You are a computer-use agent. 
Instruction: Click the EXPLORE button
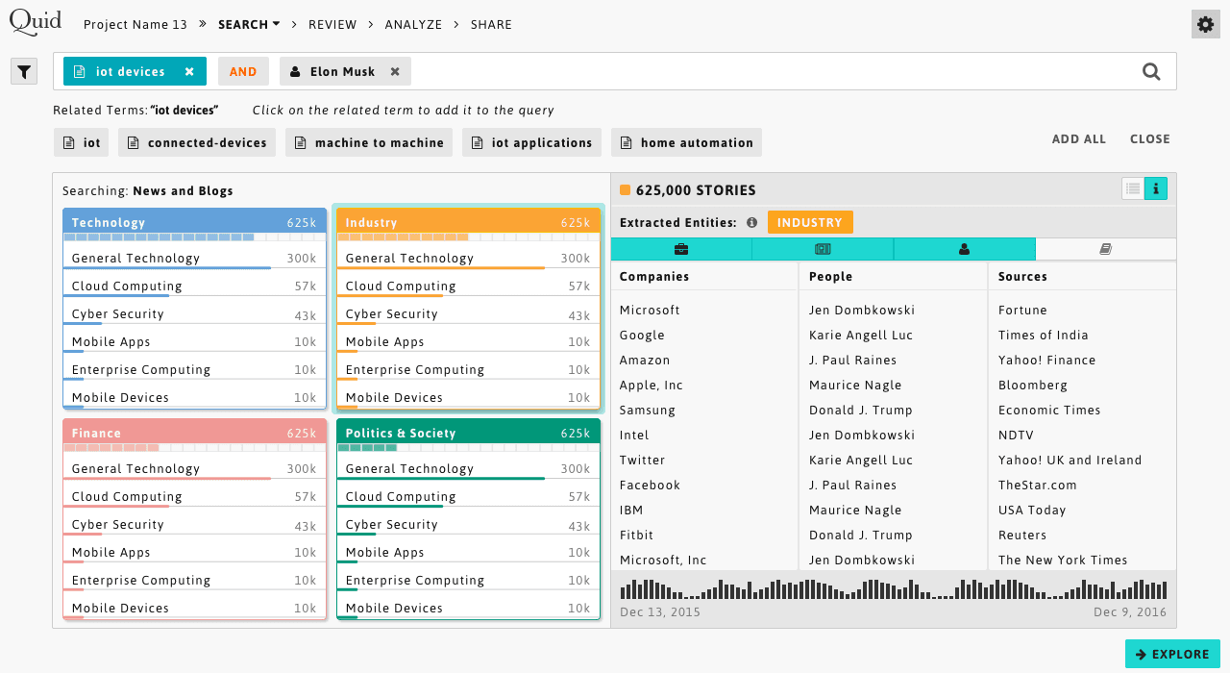(x=1172, y=654)
